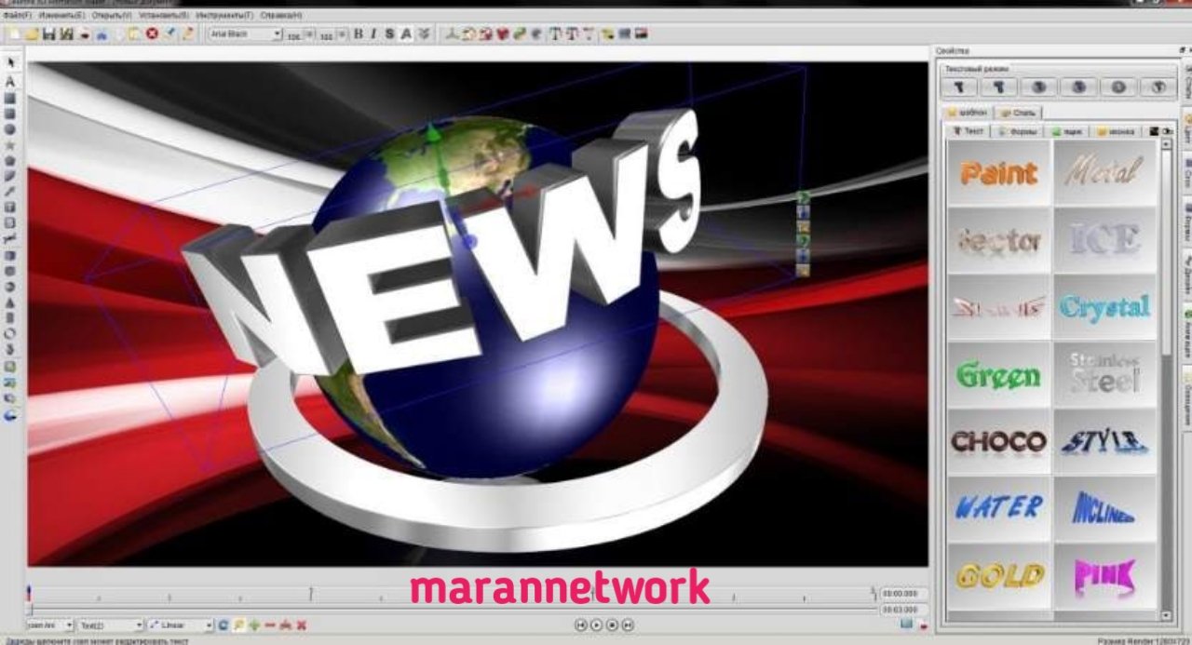Select the text 'A' tool in left toolbar

pyautogui.click(x=10, y=82)
